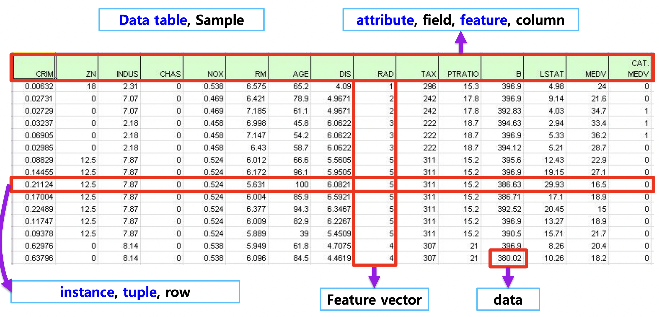Click DIS cell 4.4619
Image resolution: width=659 pixels, height=317 pixels.
[x=332, y=258]
